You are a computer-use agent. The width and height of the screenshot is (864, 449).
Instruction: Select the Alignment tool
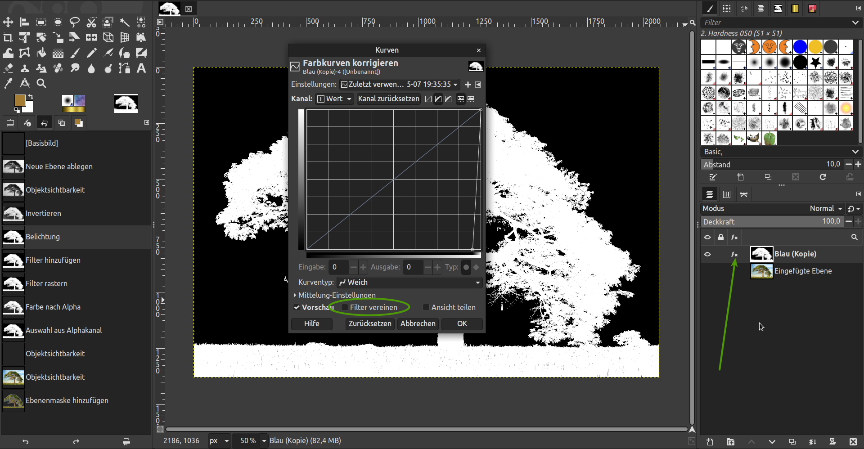pos(24,22)
